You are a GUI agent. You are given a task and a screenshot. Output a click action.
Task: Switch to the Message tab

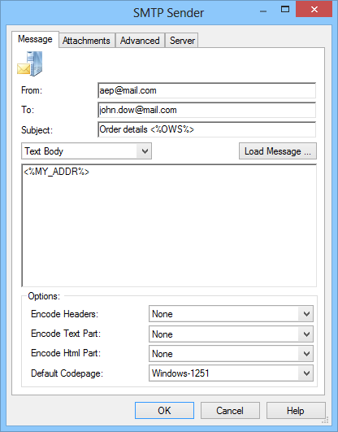point(35,39)
